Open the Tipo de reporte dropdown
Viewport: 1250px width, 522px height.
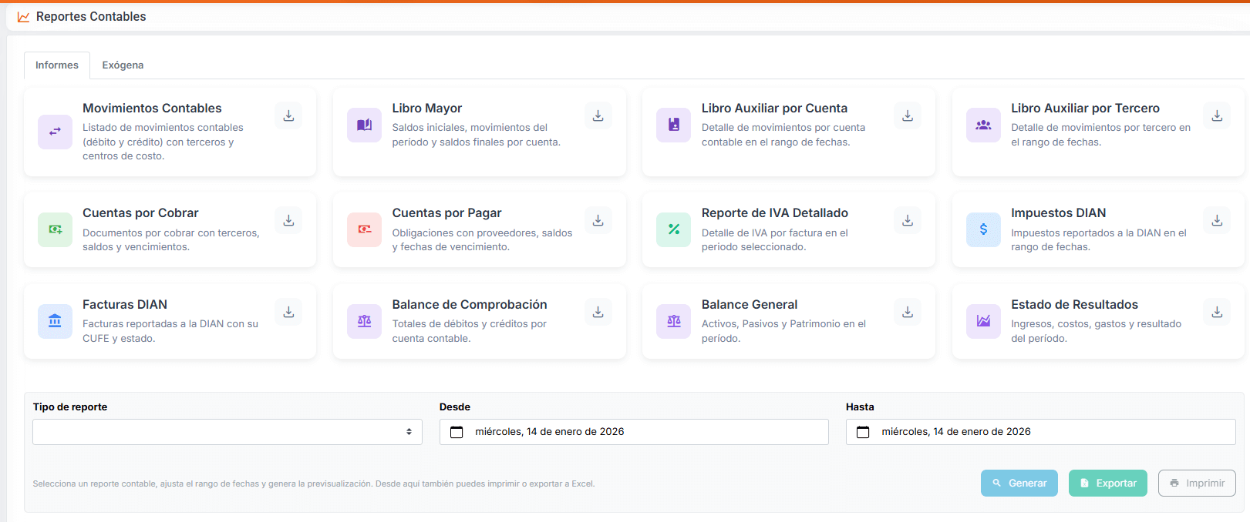227,432
